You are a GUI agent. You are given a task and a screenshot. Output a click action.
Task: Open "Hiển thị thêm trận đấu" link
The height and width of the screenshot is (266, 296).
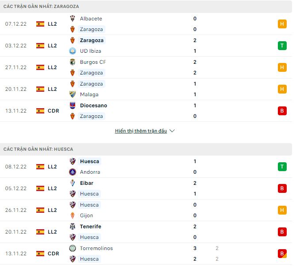tap(141, 131)
